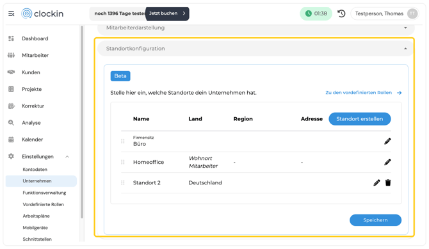
Task: Delete Standort 2 with trash icon
Action: 388,182
